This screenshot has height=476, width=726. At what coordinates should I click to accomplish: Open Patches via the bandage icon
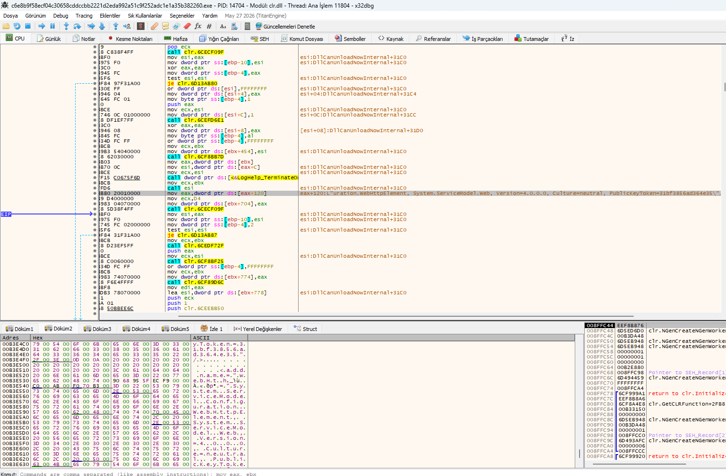(155, 26)
